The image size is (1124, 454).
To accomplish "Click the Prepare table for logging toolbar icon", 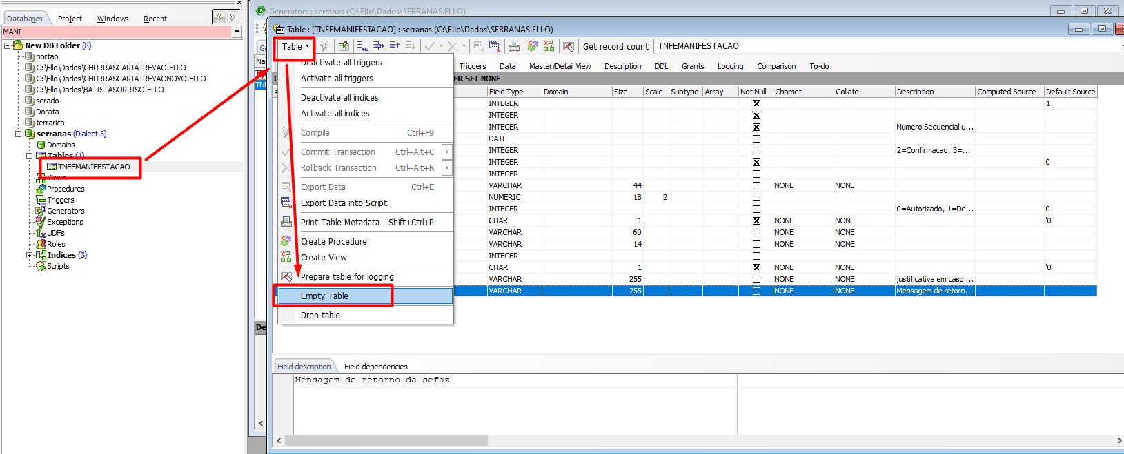I will point(568,46).
